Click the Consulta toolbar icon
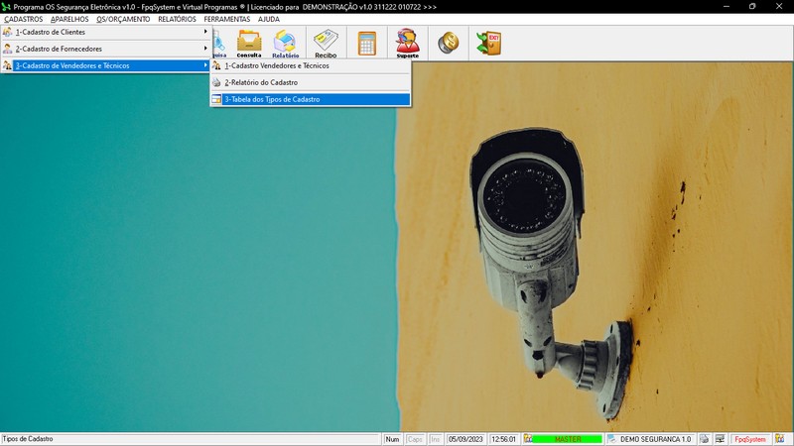 pos(249,43)
